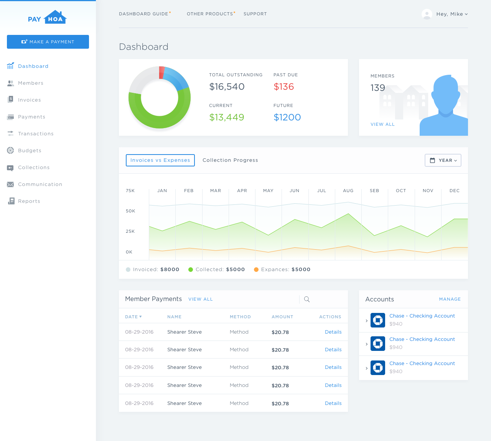Click the Invoices document icon in sidebar

point(10,100)
